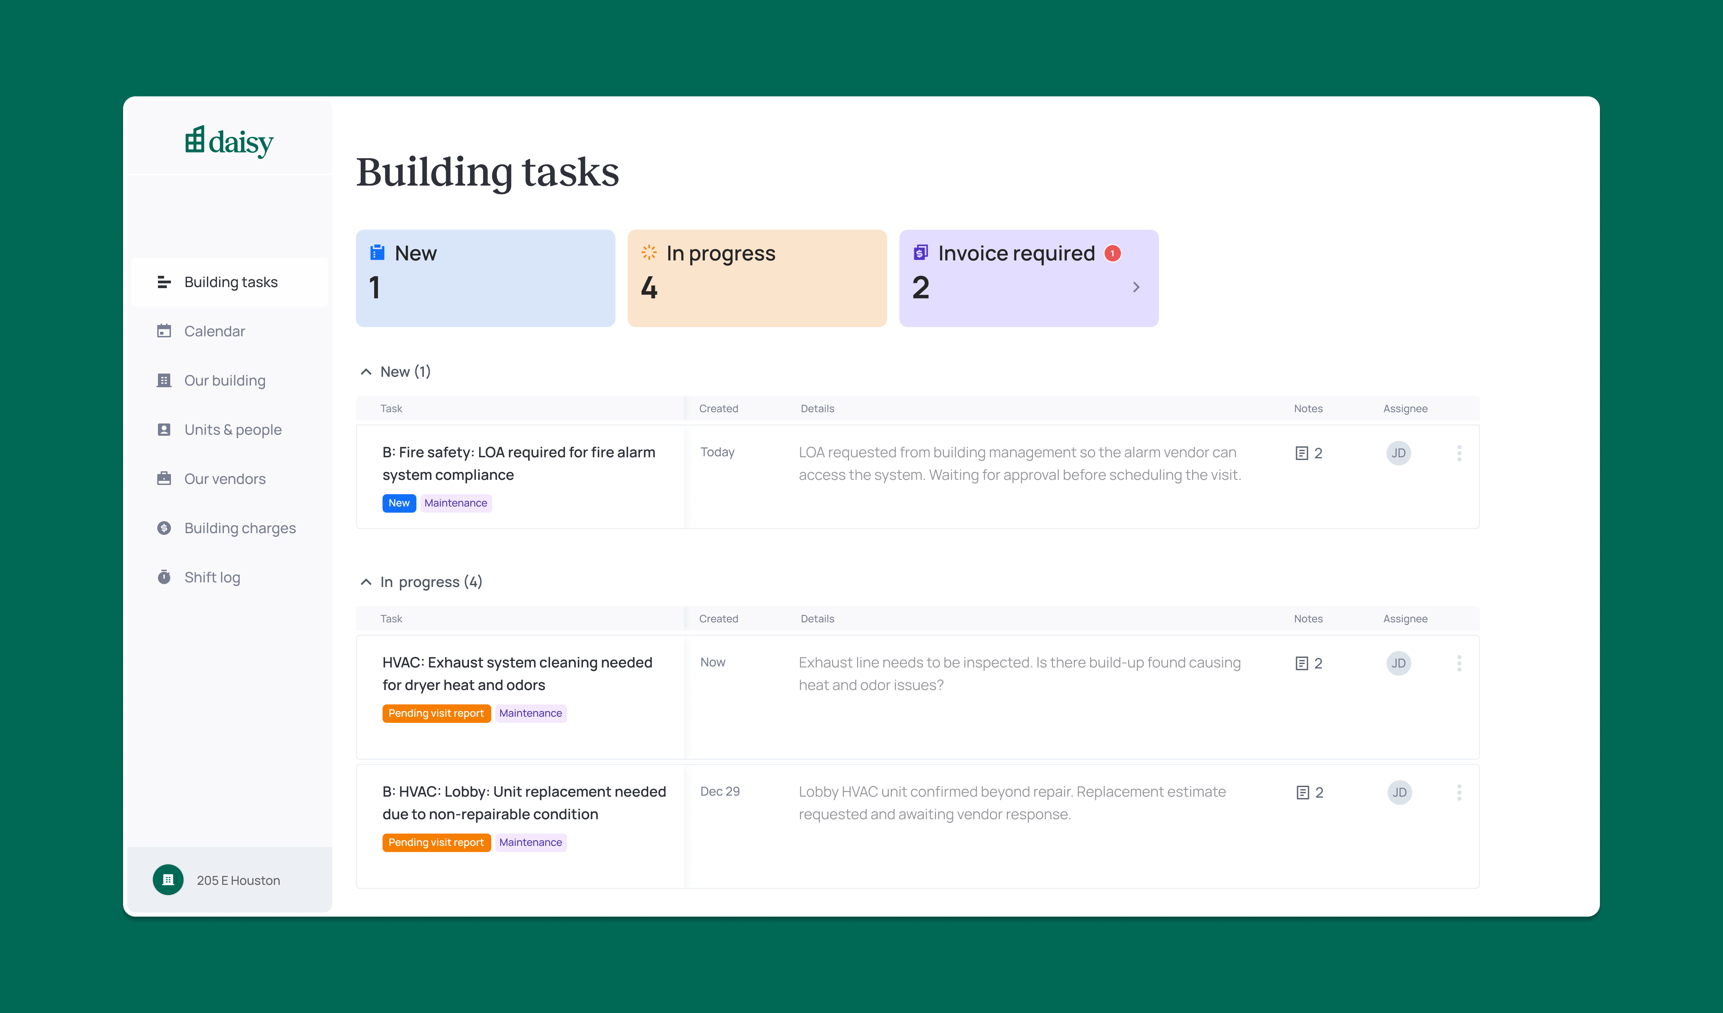Screen dimensions: 1723x1013
Task: Click the Our building sidebar icon
Action: click(164, 380)
